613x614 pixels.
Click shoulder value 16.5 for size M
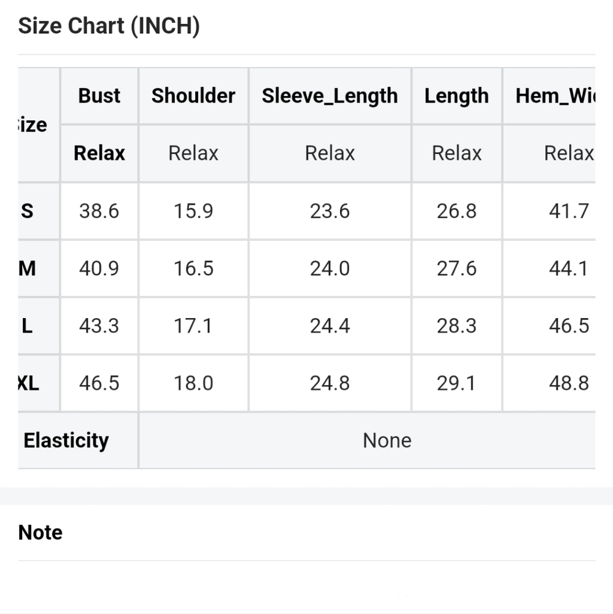[193, 268]
